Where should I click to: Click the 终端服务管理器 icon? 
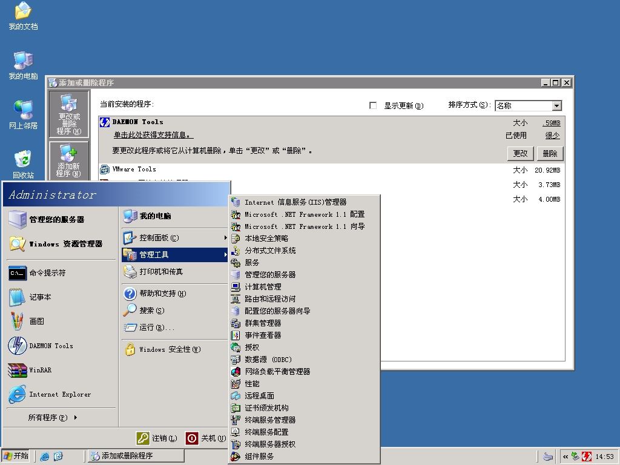click(x=236, y=420)
